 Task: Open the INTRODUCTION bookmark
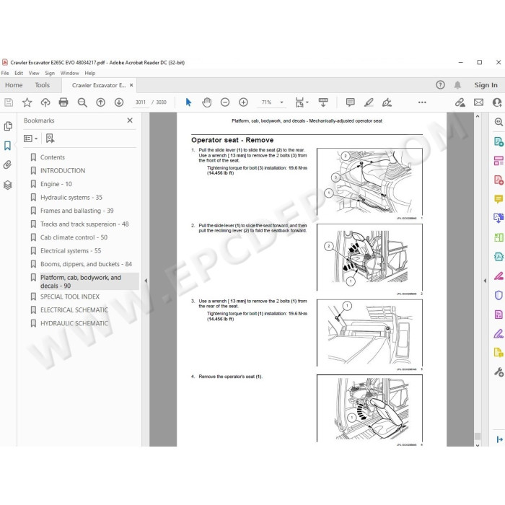[63, 171]
